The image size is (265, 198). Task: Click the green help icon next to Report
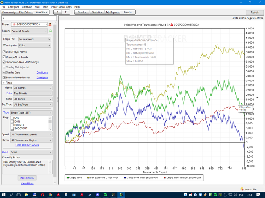pyautogui.click(x=50, y=31)
